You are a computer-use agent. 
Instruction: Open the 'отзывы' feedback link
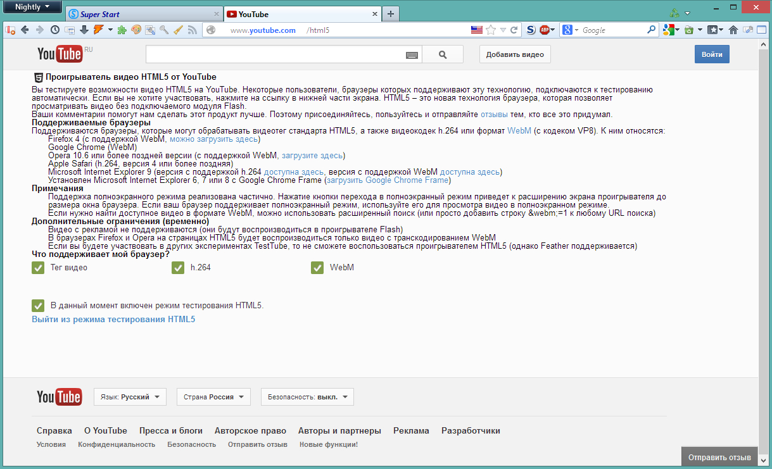(x=494, y=115)
